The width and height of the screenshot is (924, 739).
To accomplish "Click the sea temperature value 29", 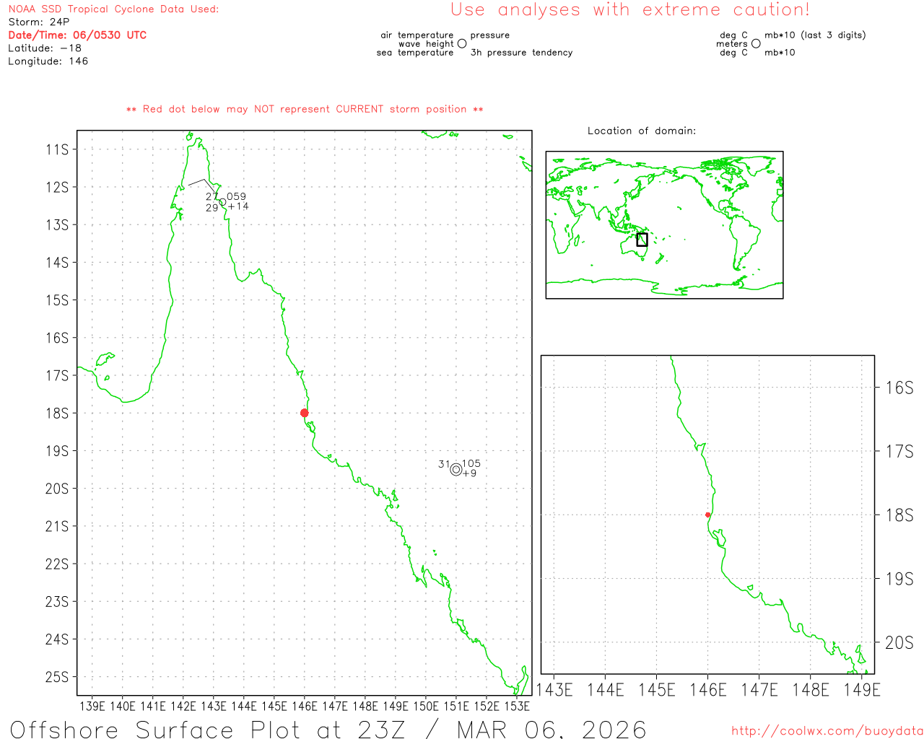I will coord(212,208).
